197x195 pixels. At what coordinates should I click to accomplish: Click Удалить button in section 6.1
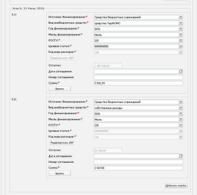point(60,89)
